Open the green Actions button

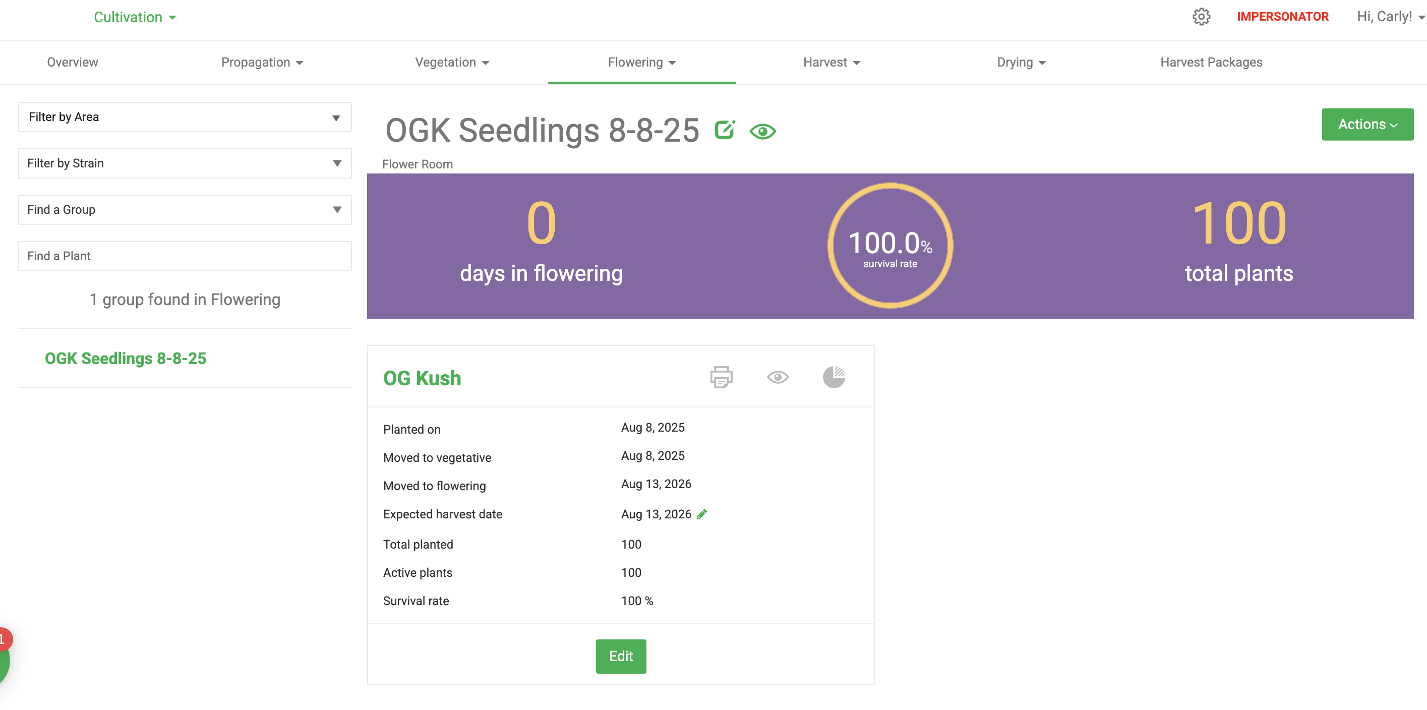click(1367, 124)
